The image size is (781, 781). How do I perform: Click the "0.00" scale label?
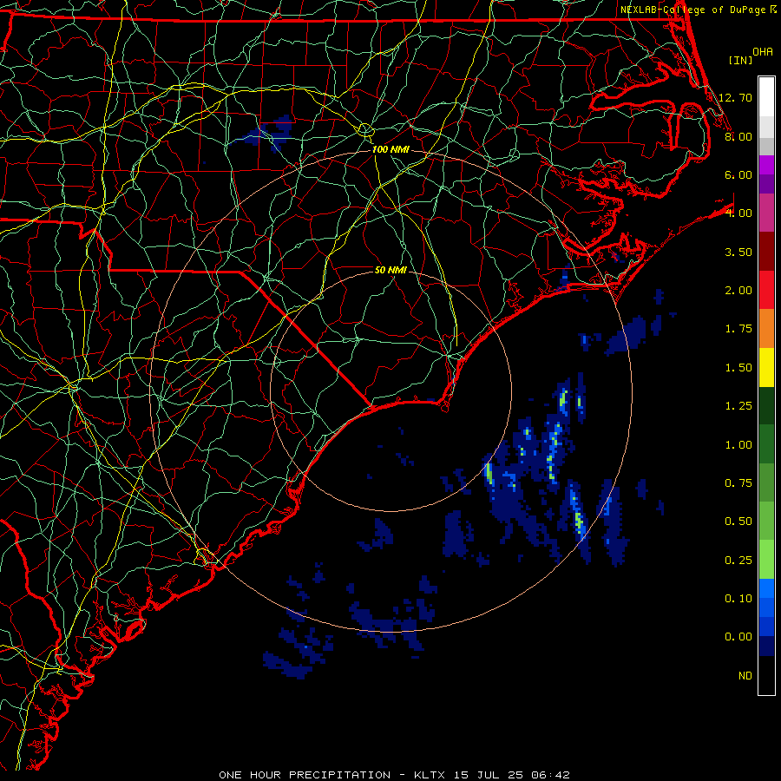click(x=738, y=637)
